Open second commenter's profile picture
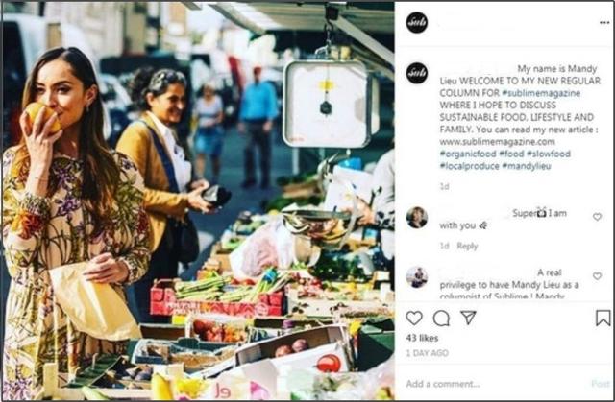615x402 pixels. coord(416,277)
